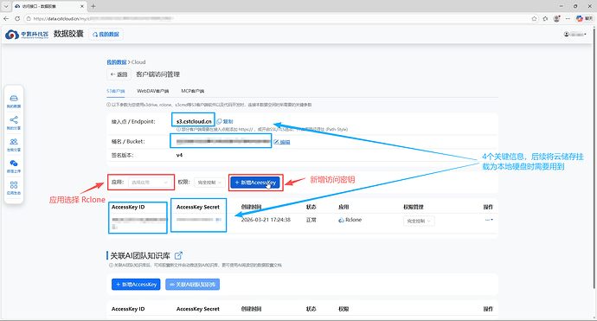
Task: Click the 正常 status cell
Action: [311, 220]
